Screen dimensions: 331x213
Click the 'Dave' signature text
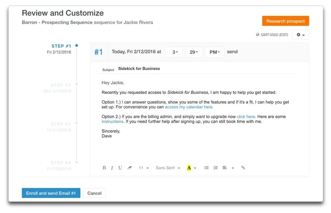[x=107, y=136]
